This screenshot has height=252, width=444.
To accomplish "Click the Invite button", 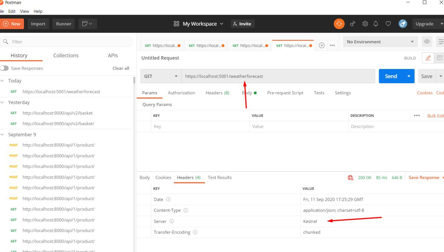I will (x=242, y=24).
